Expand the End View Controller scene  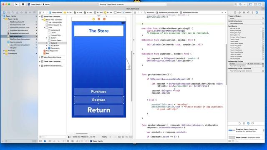click(x=40, y=66)
